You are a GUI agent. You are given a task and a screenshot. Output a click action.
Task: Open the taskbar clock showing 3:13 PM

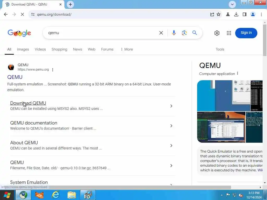254,195
